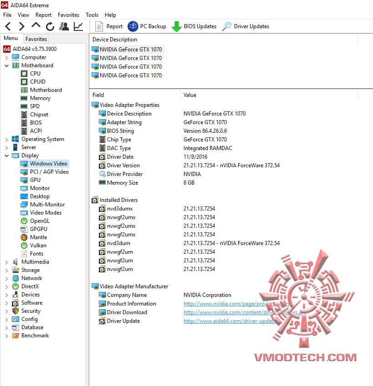Viewport: 373px width, 386px height.
Task: Expand the Operating System node
Action: tap(7, 140)
